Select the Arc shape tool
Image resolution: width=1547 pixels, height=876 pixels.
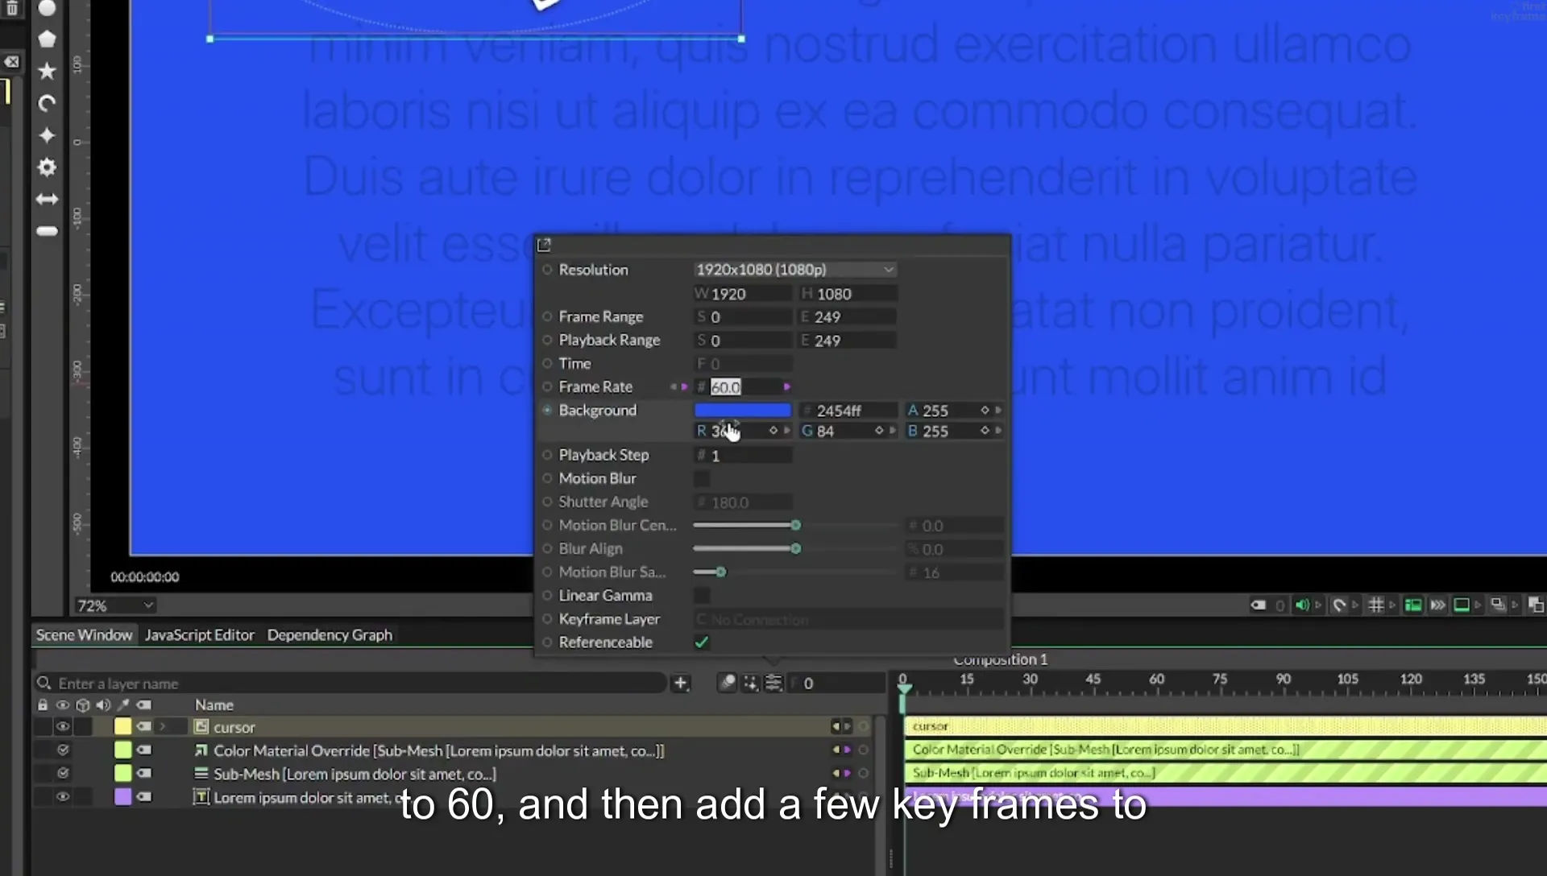click(48, 103)
